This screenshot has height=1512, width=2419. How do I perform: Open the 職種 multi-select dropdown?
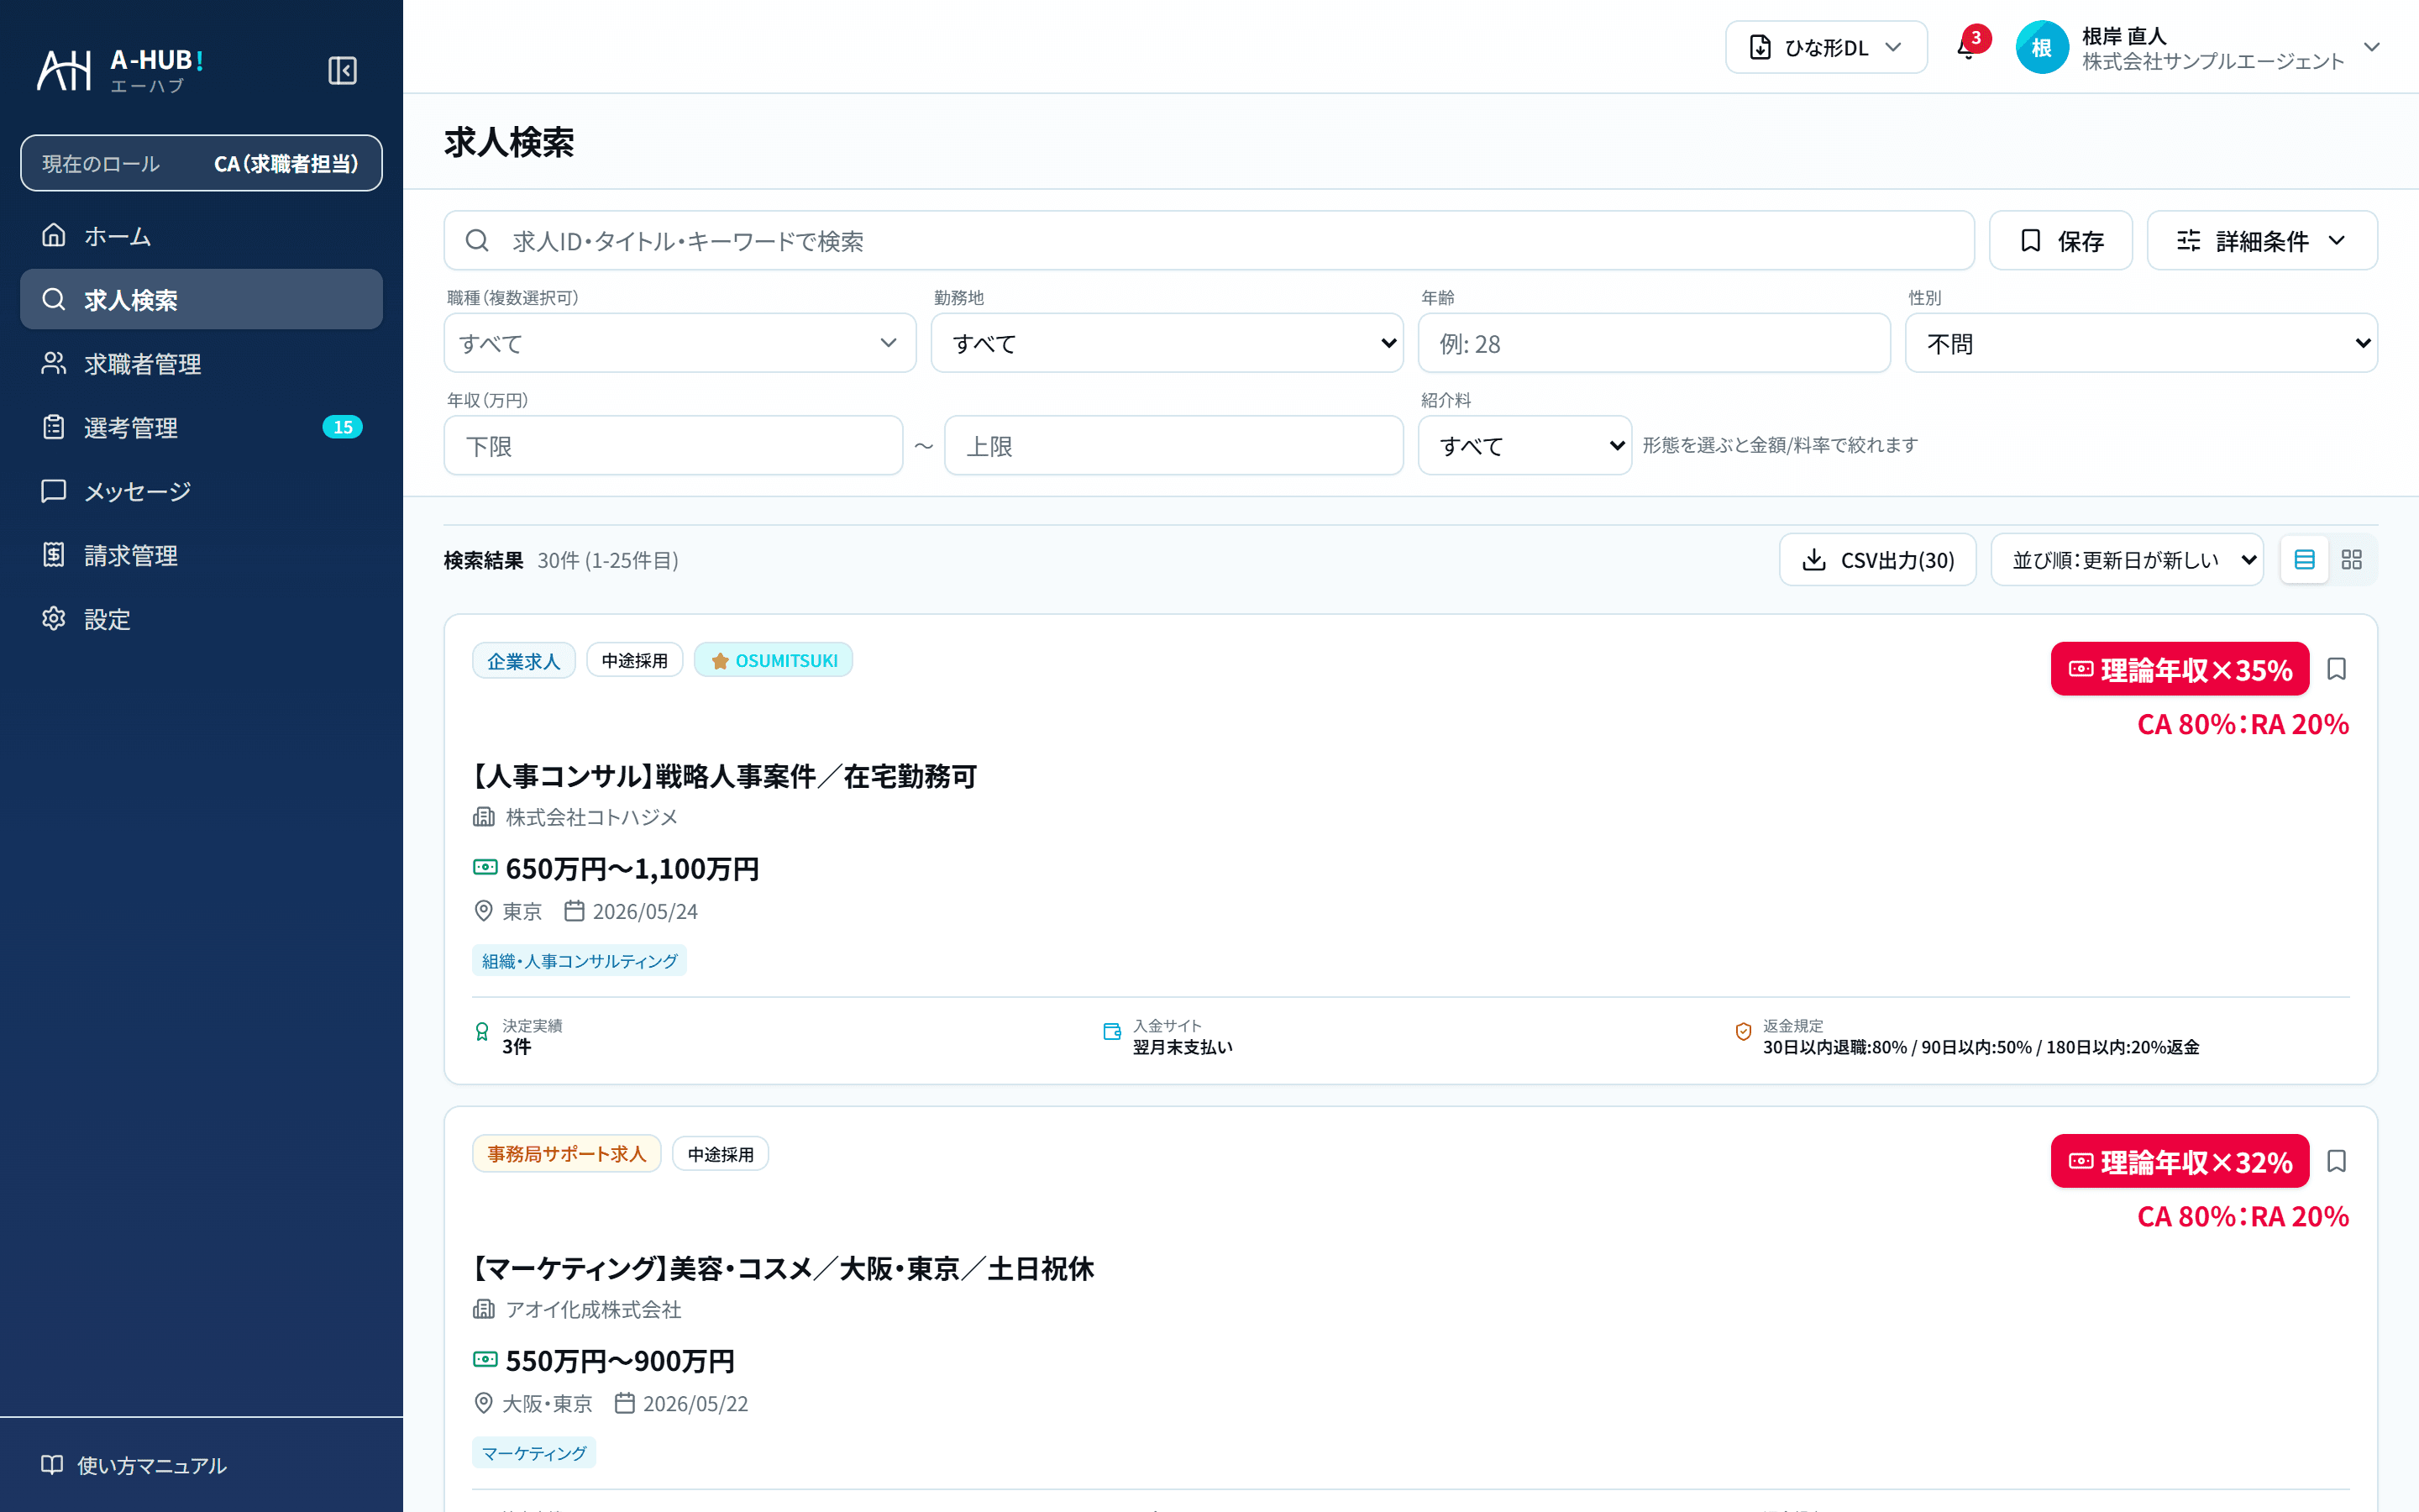680,344
